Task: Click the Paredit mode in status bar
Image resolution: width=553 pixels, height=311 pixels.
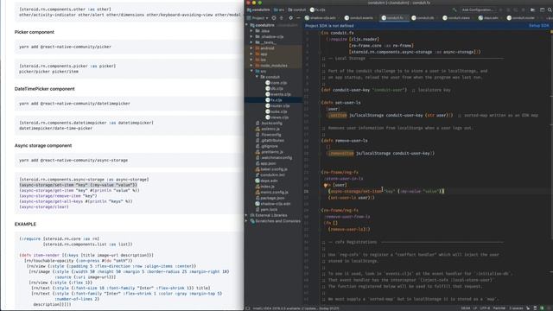Action: [499, 308]
